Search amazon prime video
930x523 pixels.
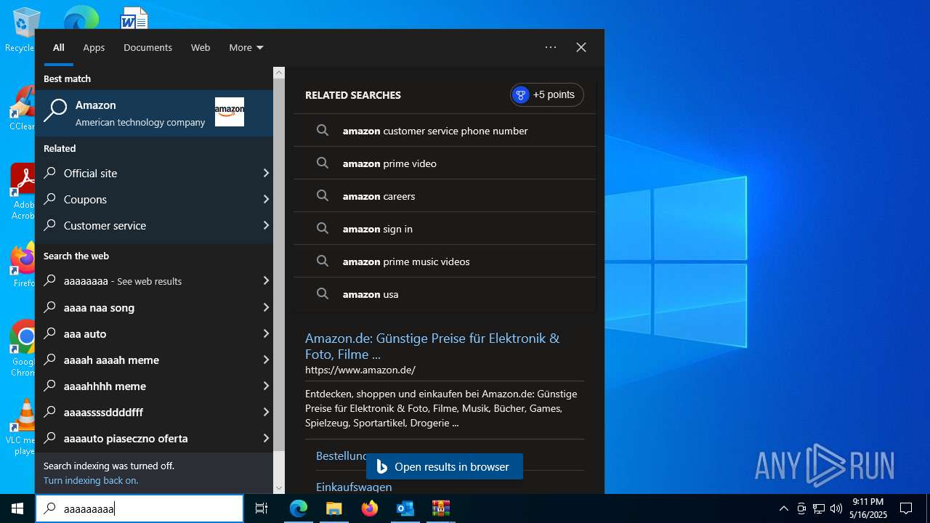[445, 163]
